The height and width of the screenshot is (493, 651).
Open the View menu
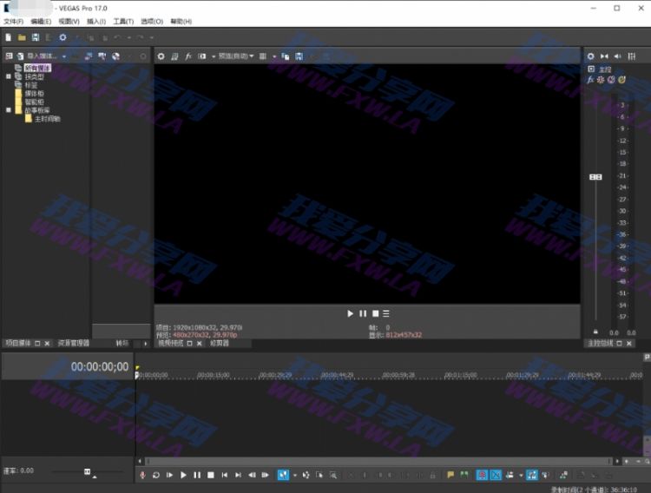pos(69,21)
